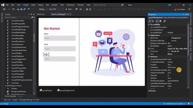This screenshot has height=108, width=193.
Task: Open the Error List tab
Action: click(7, 100)
